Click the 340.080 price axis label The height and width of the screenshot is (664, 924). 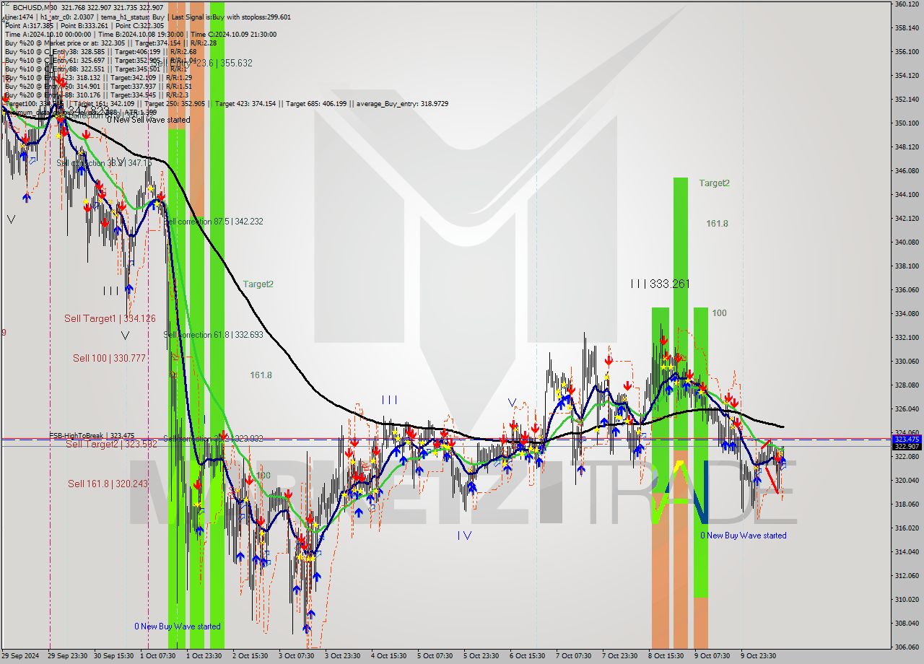pyautogui.click(x=907, y=243)
